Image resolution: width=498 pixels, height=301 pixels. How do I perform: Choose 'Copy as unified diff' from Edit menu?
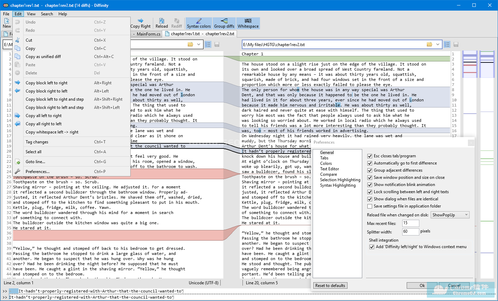click(43, 57)
